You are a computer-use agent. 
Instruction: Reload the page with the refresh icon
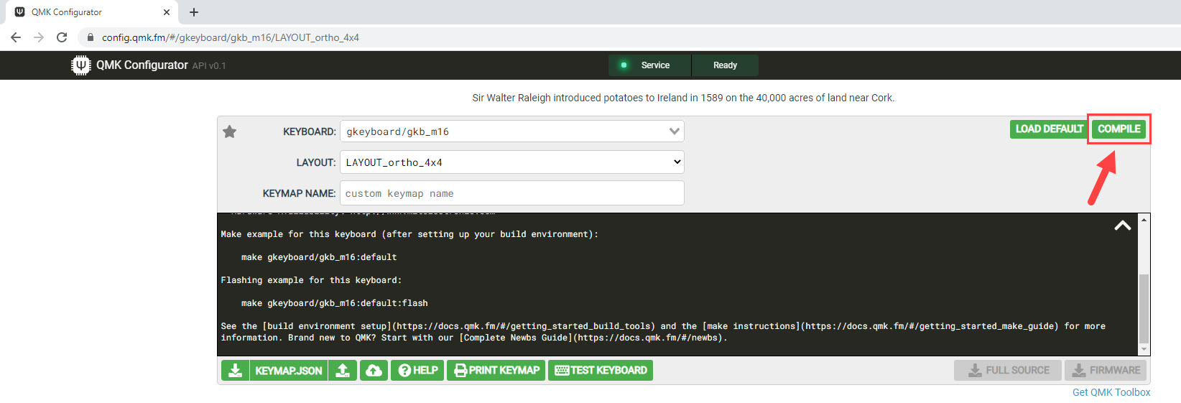62,37
